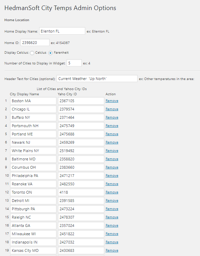Screen dimensions: 200x256
Task: Click the Home ID input field
Action: click(x=35, y=43)
